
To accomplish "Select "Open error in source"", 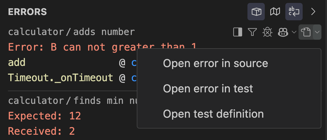I will pyautogui.click(x=215, y=63).
